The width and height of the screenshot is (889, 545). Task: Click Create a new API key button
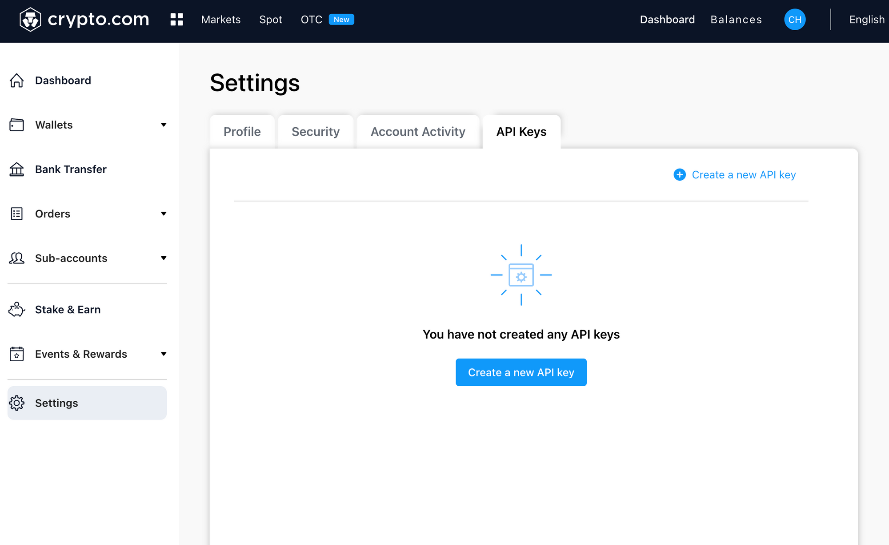(521, 372)
